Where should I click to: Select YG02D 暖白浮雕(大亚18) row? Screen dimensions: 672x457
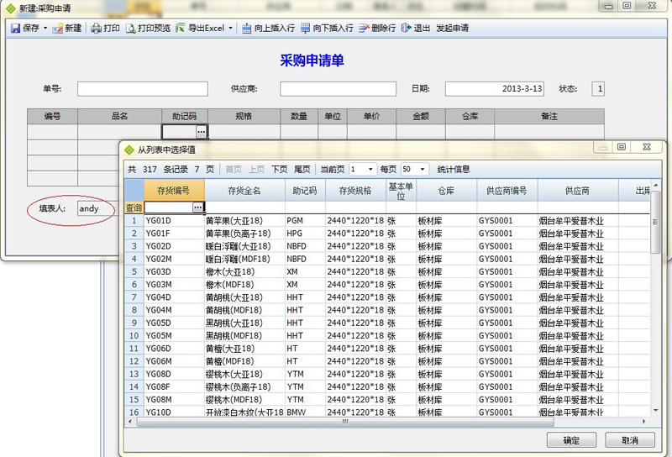[387, 246]
